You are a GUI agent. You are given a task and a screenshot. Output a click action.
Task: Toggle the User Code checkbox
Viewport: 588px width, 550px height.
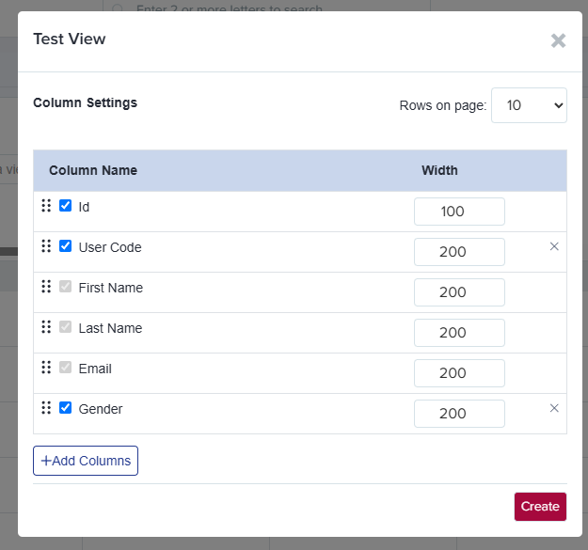click(x=66, y=246)
